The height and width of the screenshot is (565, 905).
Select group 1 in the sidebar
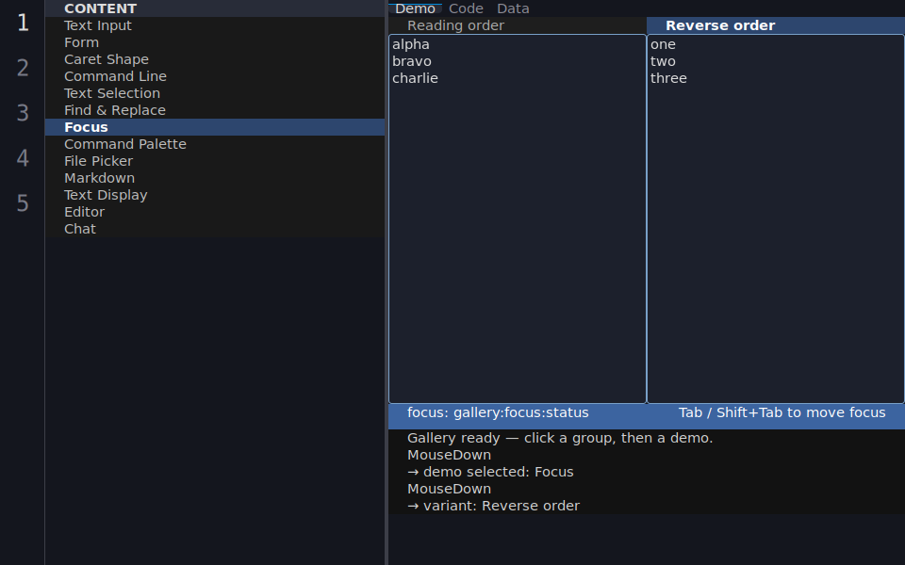coord(23,23)
